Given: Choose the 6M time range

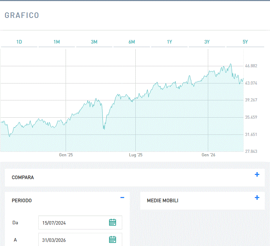Looking at the screenshot, I should pos(132,42).
